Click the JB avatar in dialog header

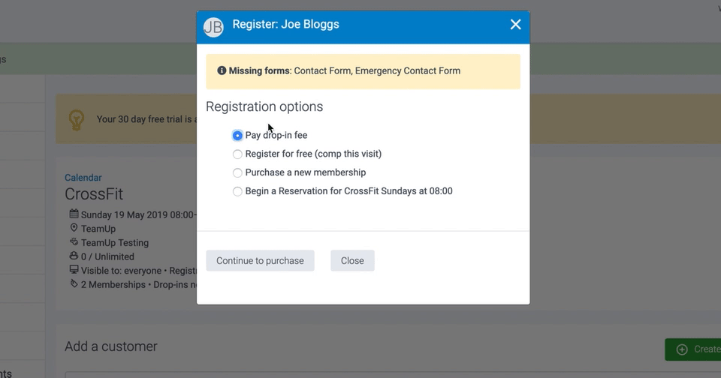tap(213, 27)
